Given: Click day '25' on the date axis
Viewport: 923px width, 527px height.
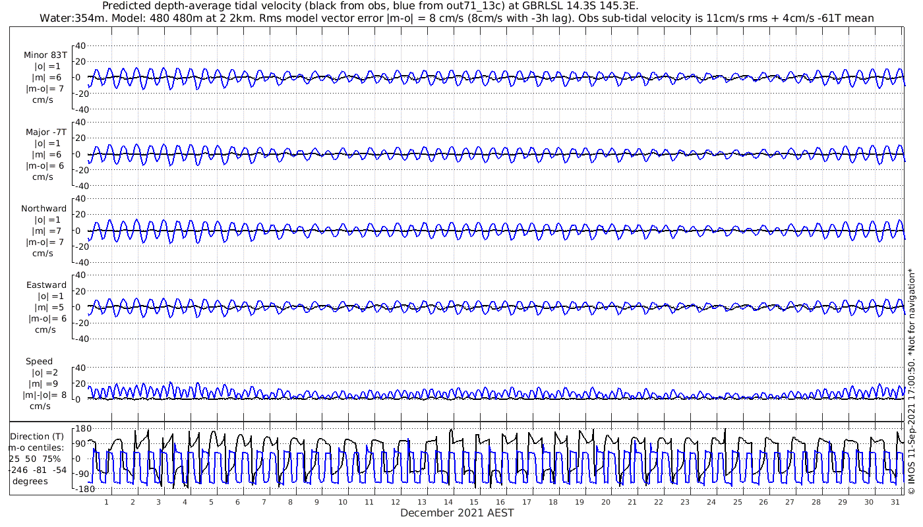Looking at the screenshot, I should click(x=737, y=502).
